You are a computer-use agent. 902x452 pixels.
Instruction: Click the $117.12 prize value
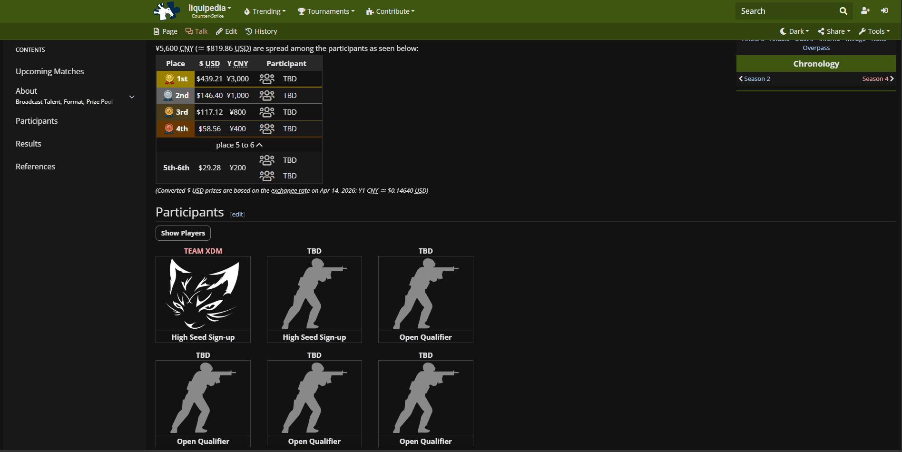[209, 112]
